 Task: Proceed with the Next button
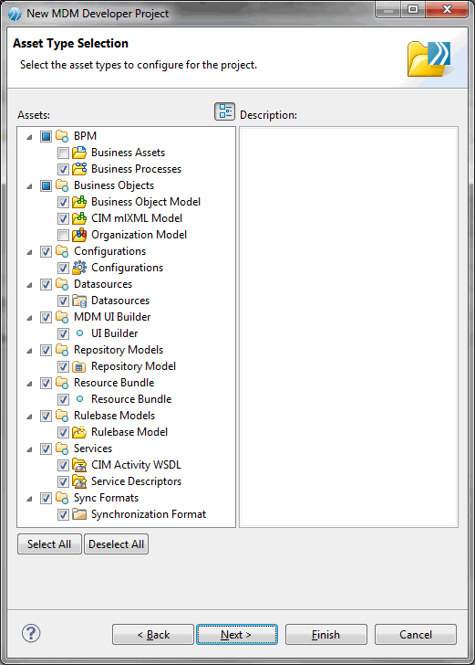(x=237, y=635)
